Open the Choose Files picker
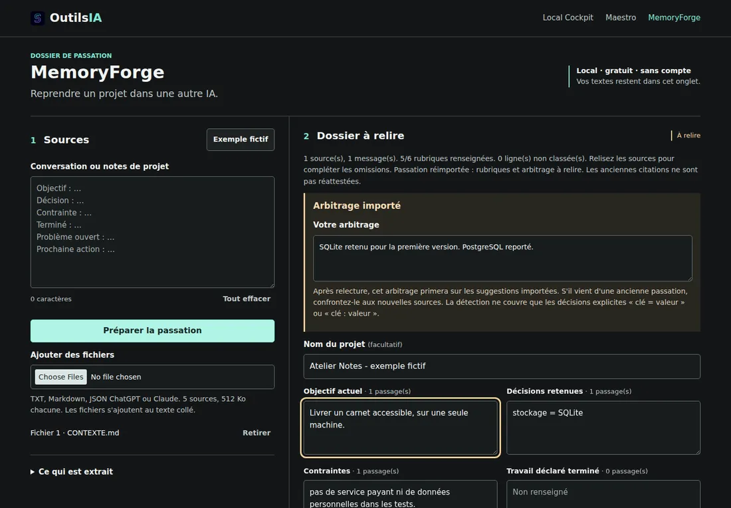 coord(60,377)
